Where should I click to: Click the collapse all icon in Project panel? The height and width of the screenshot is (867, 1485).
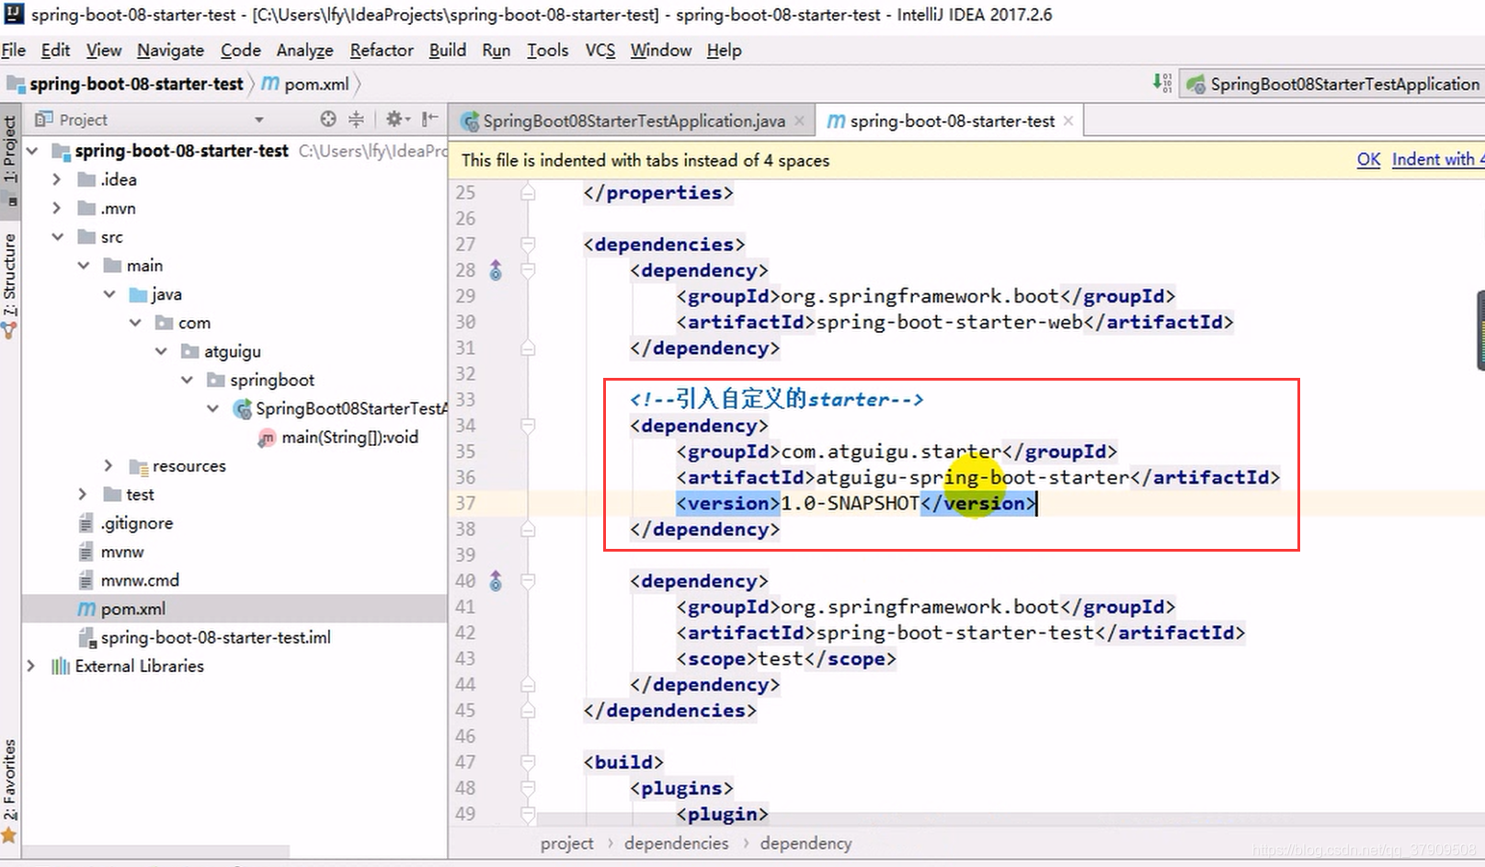(357, 120)
